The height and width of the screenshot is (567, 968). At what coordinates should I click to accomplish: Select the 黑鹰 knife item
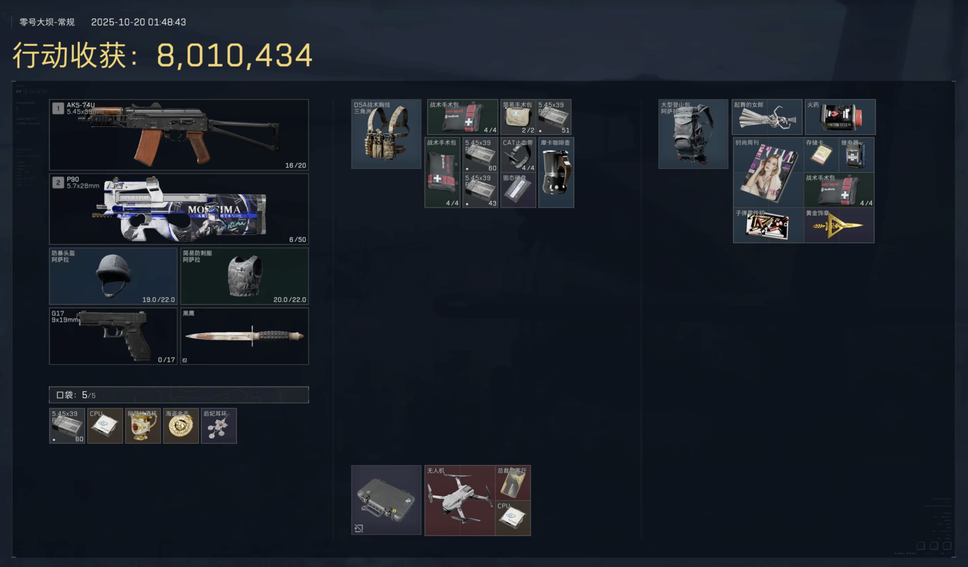[245, 336]
